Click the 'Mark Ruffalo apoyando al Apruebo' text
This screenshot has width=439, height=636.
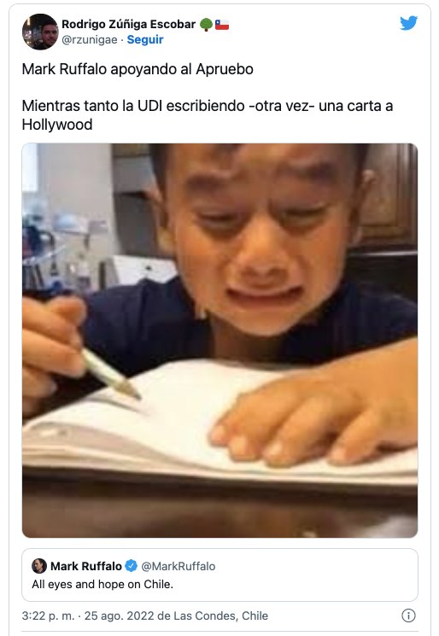pos(138,69)
